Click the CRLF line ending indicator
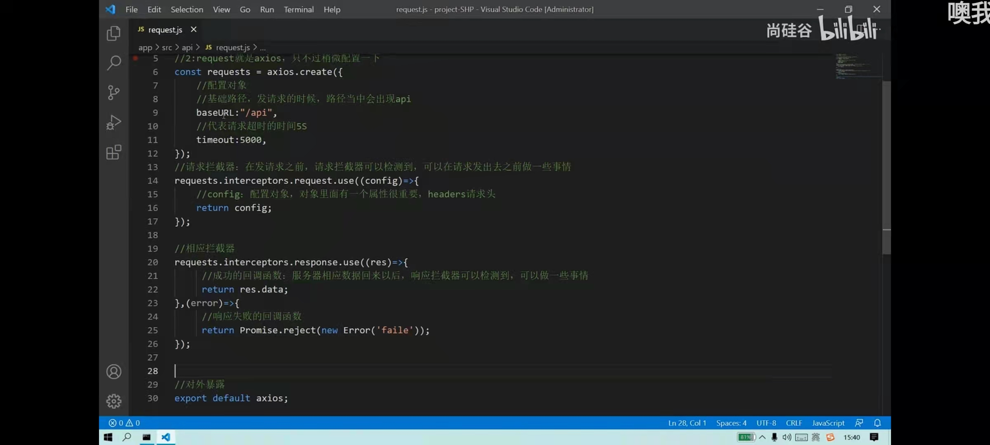 794,423
